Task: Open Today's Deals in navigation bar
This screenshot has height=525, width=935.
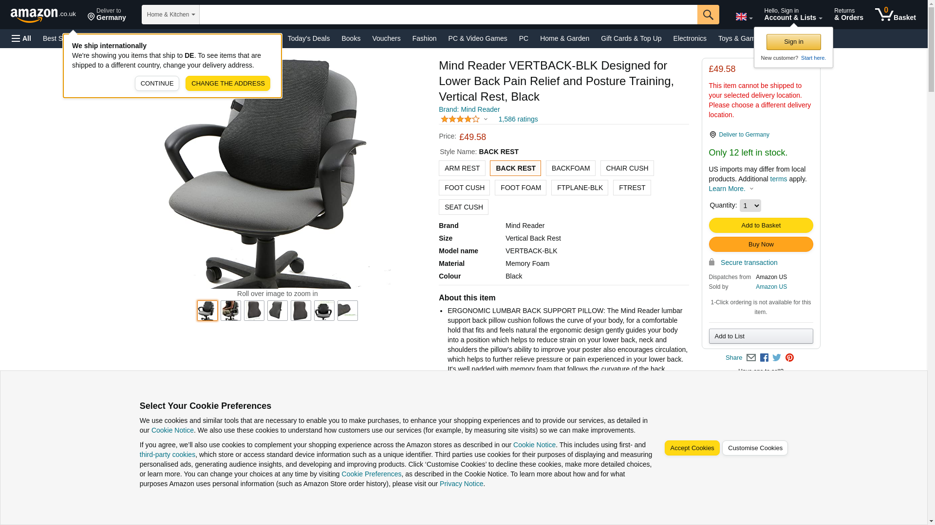Action: coord(308,38)
